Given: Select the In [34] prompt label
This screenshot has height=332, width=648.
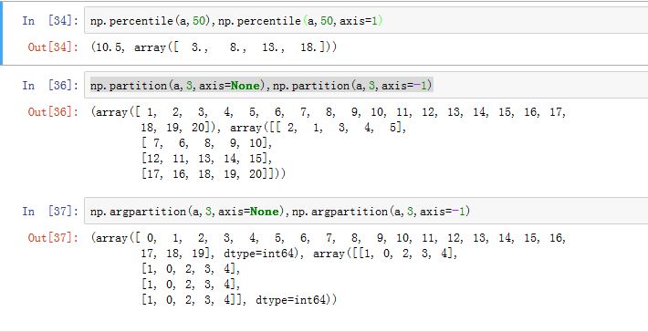Looking at the screenshot, I should 50,21.
